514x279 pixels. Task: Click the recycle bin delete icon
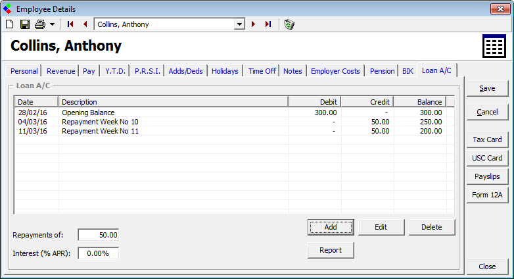289,24
